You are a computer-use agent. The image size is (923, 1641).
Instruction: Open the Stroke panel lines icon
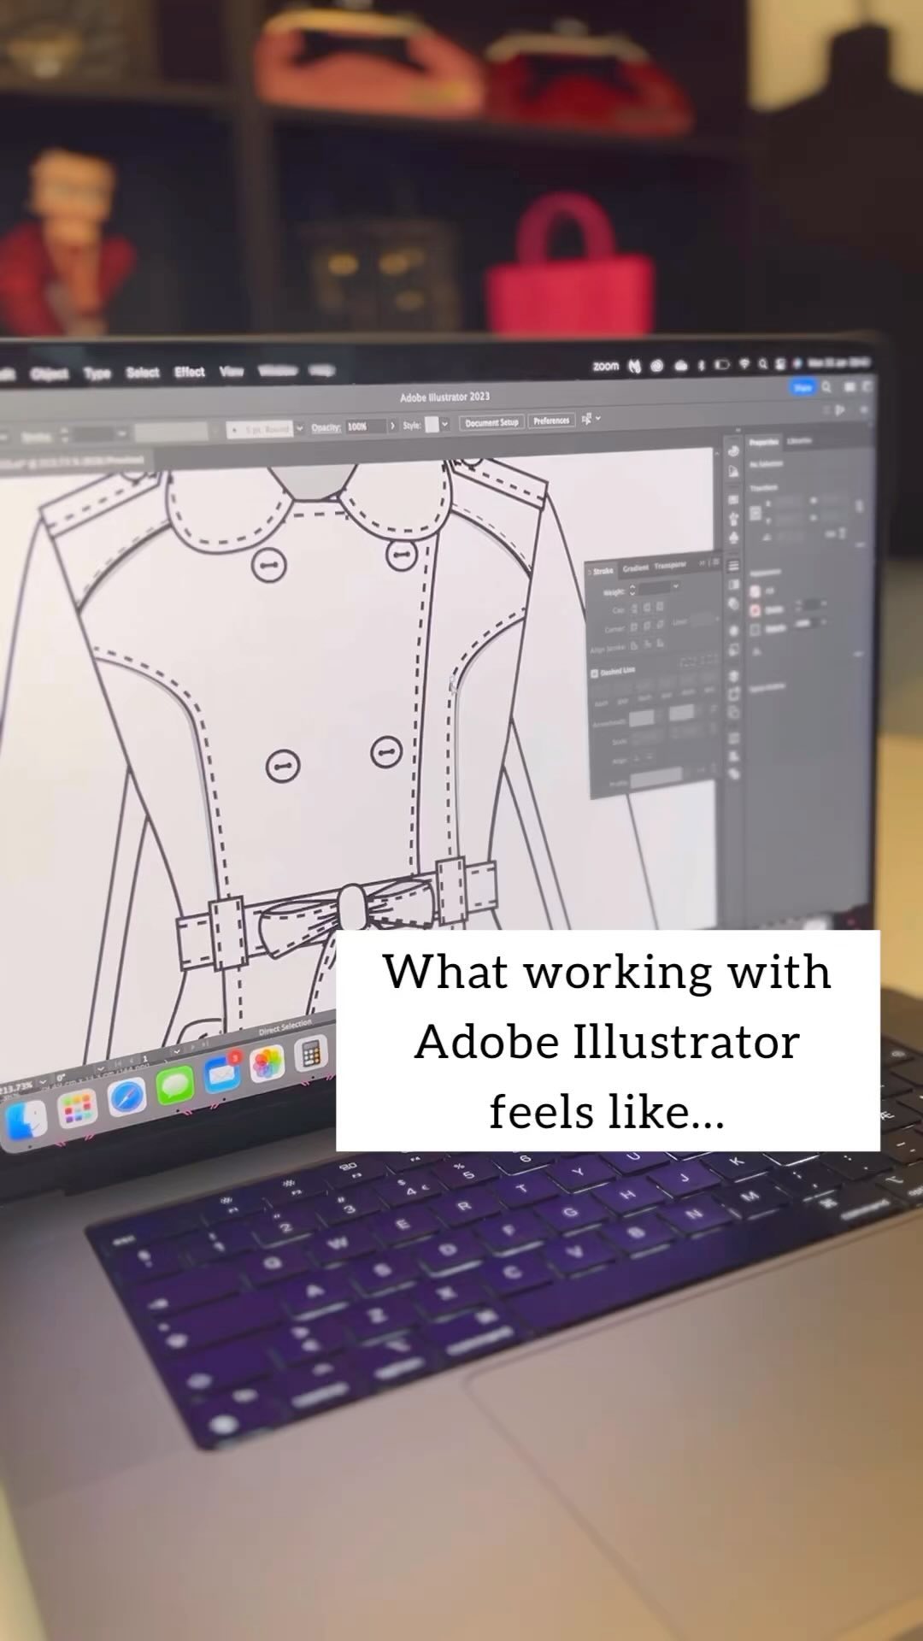click(733, 565)
